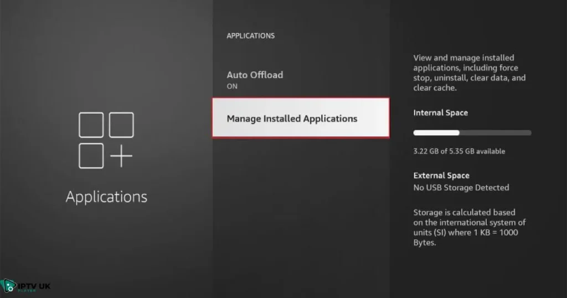Click '3.22 GB of 5.35 GB available'
This screenshot has height=298, width=567.
459,151
